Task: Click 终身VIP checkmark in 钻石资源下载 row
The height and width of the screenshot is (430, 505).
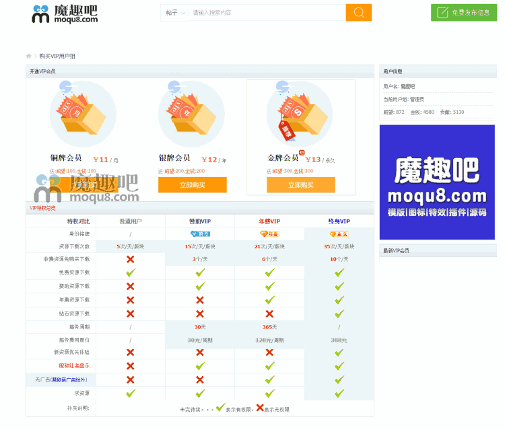Action: click(339, 314)
